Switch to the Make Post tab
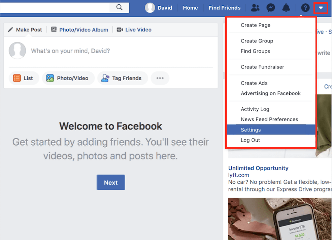This screenshot has width=332, height=240. click(x=25, y=30)
